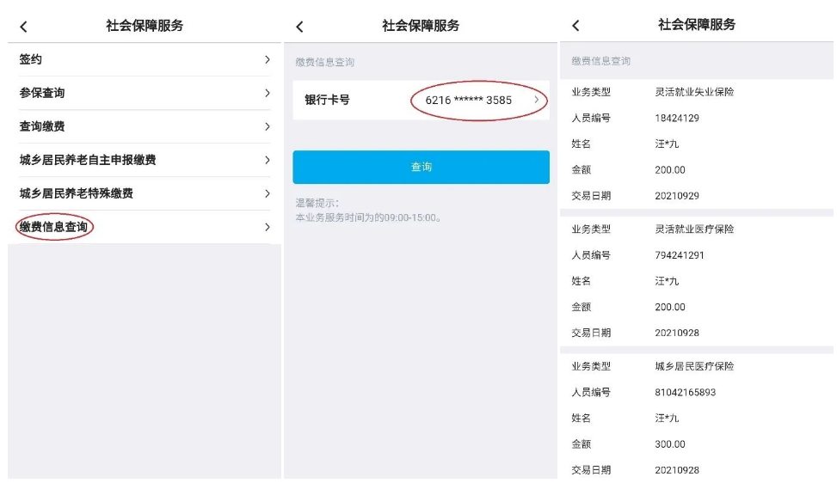Open 城乡居民养老自主申报缴费
The width and height of the screenshot is (837, 483).
(x=145, y=160)
